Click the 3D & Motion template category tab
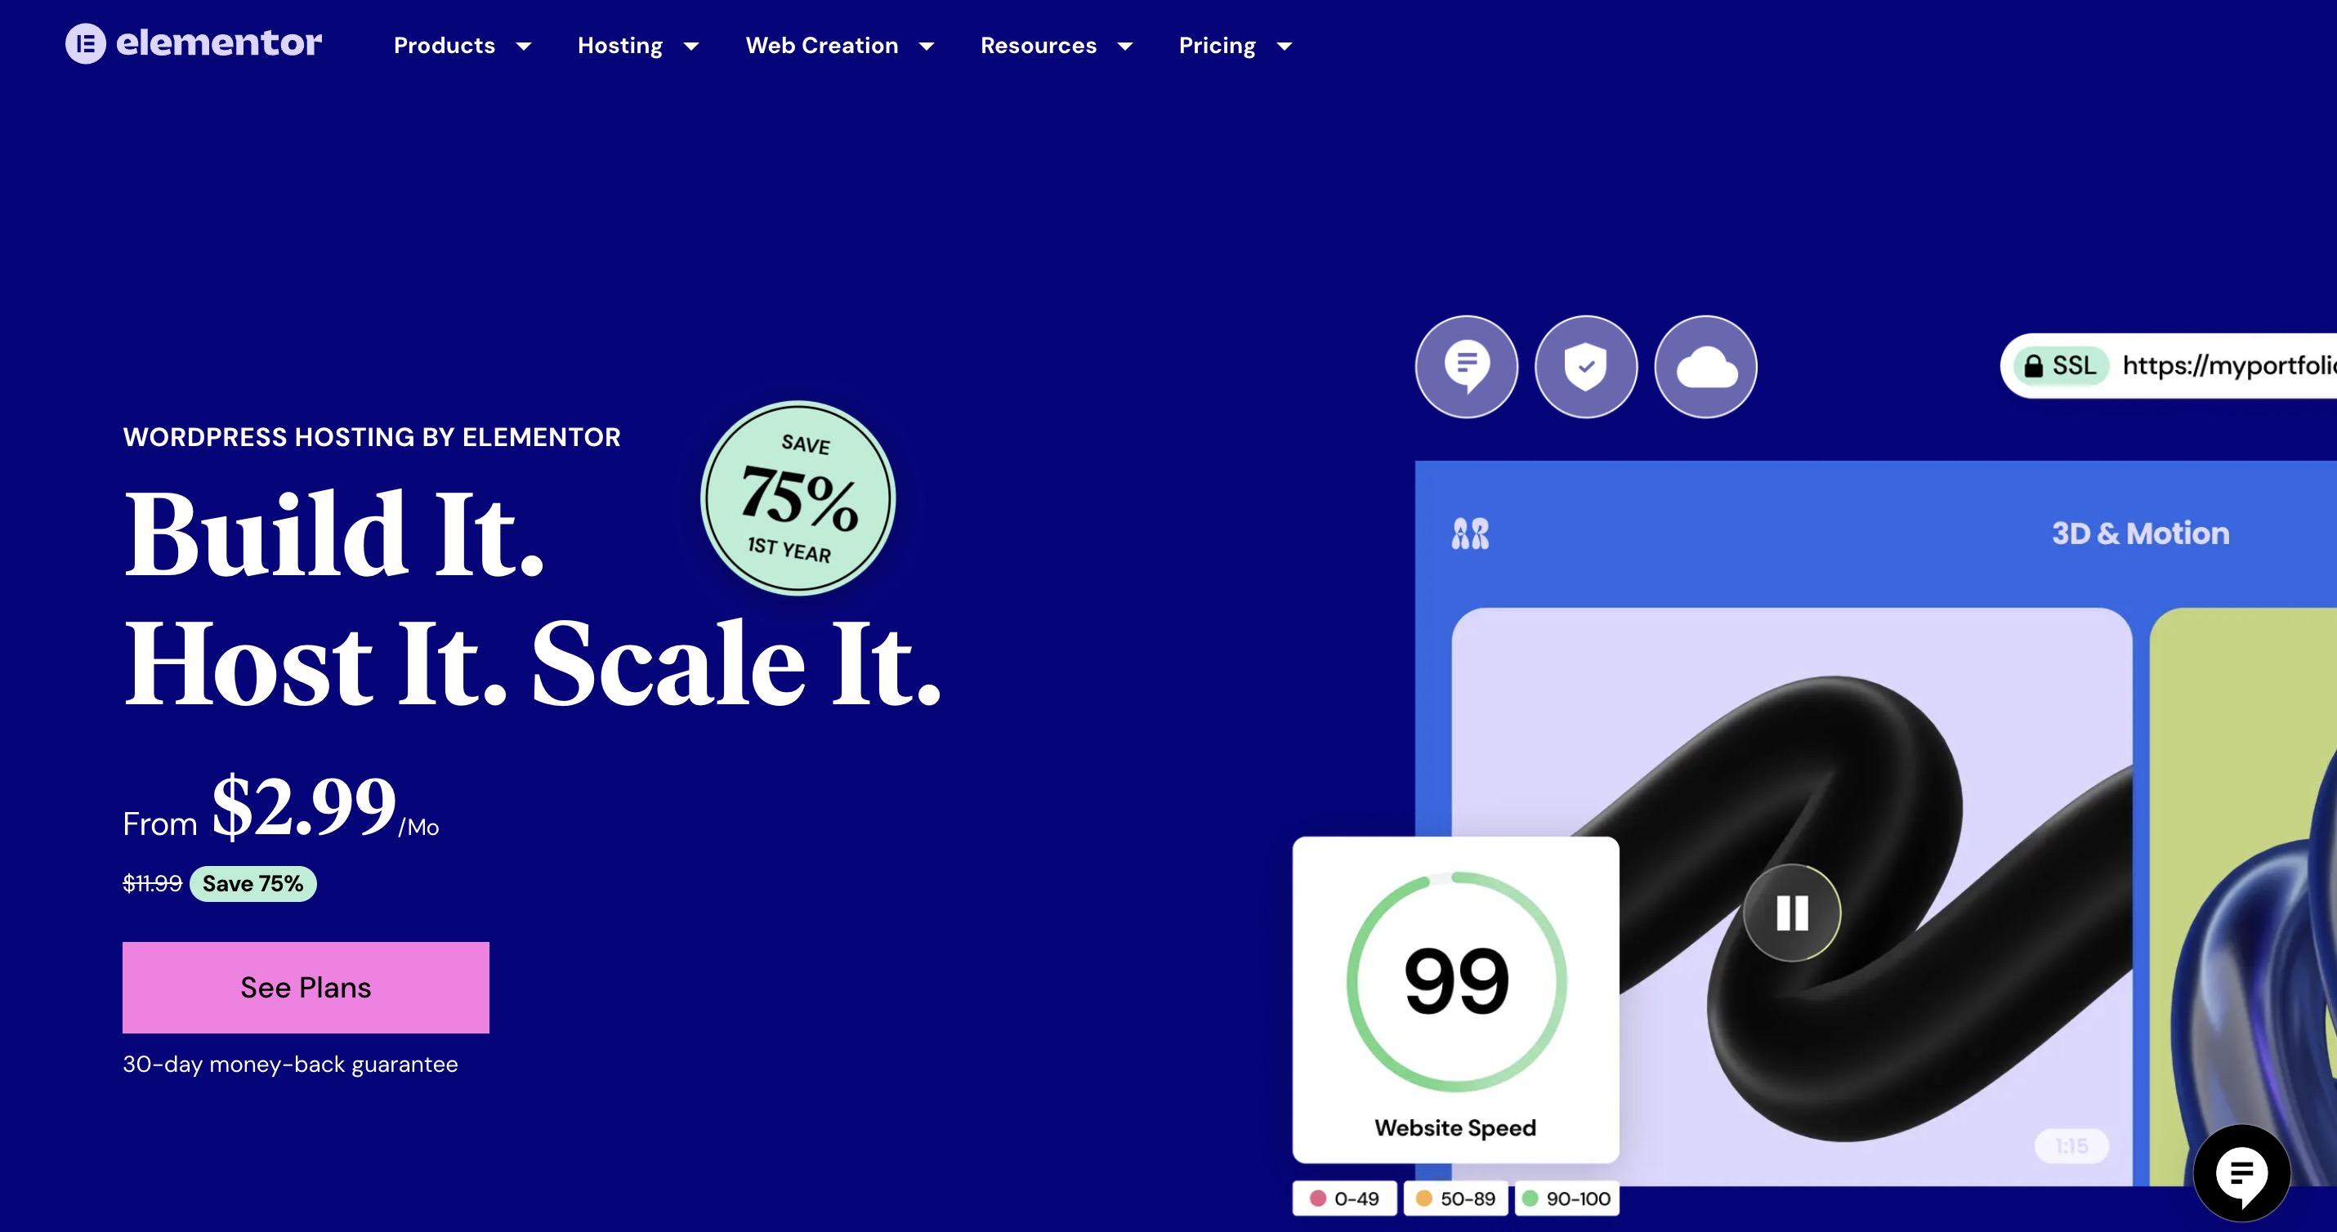The width and height of the screenshot is (2337, 1232). 2139,533
